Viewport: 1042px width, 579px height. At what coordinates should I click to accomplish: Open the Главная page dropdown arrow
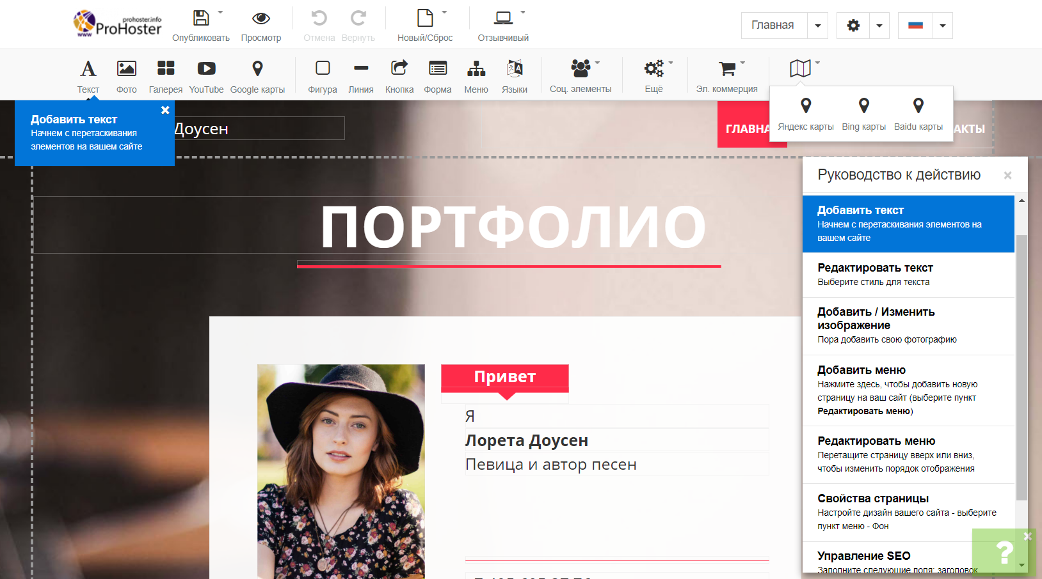817,26
